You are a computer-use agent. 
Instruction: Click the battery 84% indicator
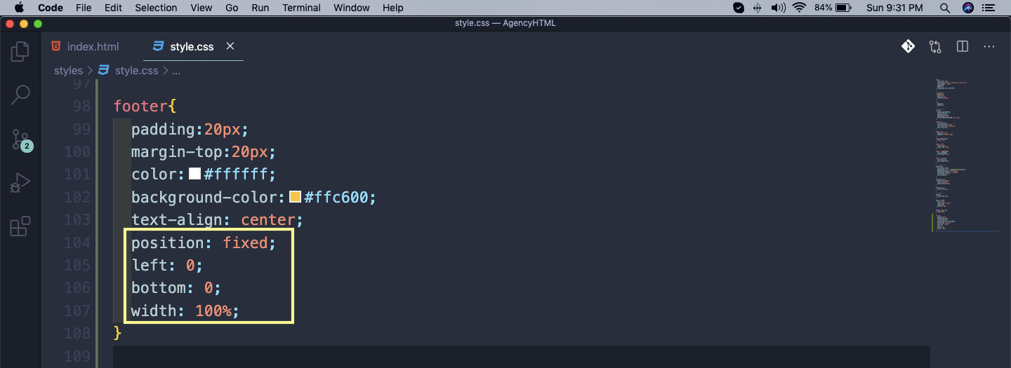(x=833, y=8)
